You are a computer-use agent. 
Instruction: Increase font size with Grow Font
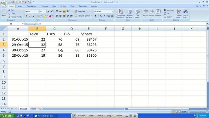(48, 11)
